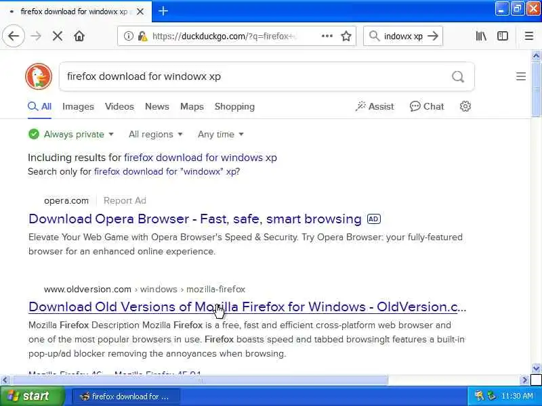Open DuckDuckGo Chat
This screenshot has height=406, width=542.
tap(427, 106)
